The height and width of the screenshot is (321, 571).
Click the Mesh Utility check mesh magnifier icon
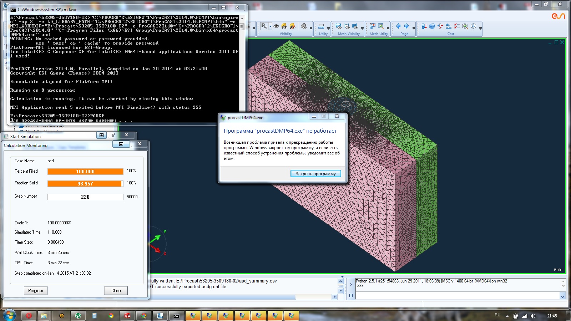click(x=381, y=26)
